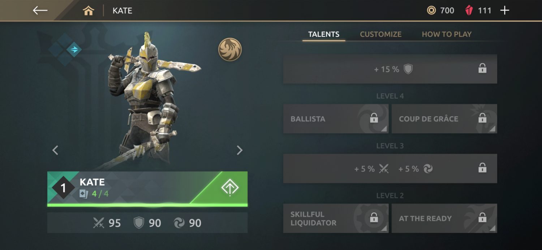Open the How To Play tab
Image resolution: width=542 pixels, height=250 pixels.
click(447, 34)
